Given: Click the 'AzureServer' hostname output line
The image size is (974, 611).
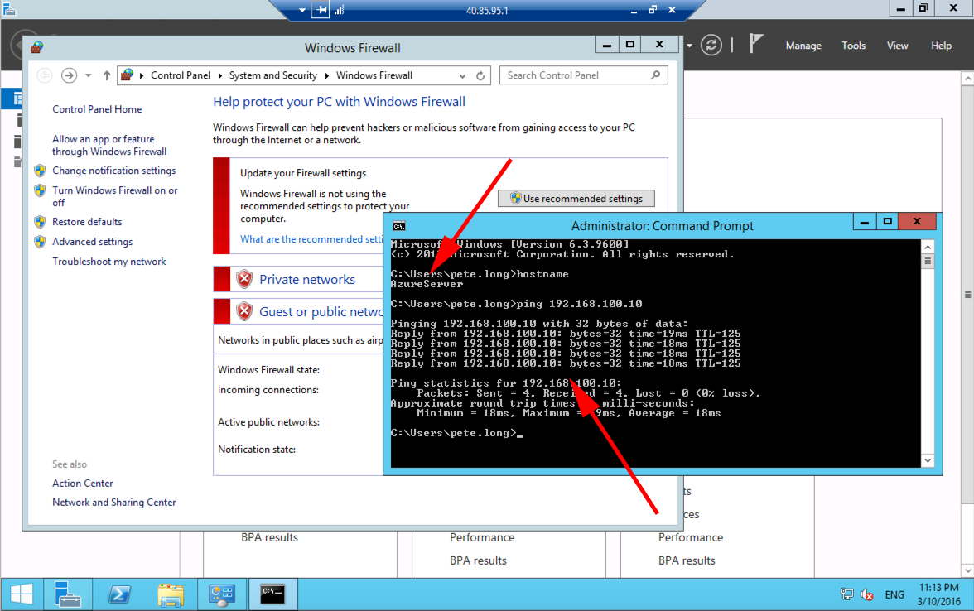Looking at the screenshot, I should pos(427,285).
